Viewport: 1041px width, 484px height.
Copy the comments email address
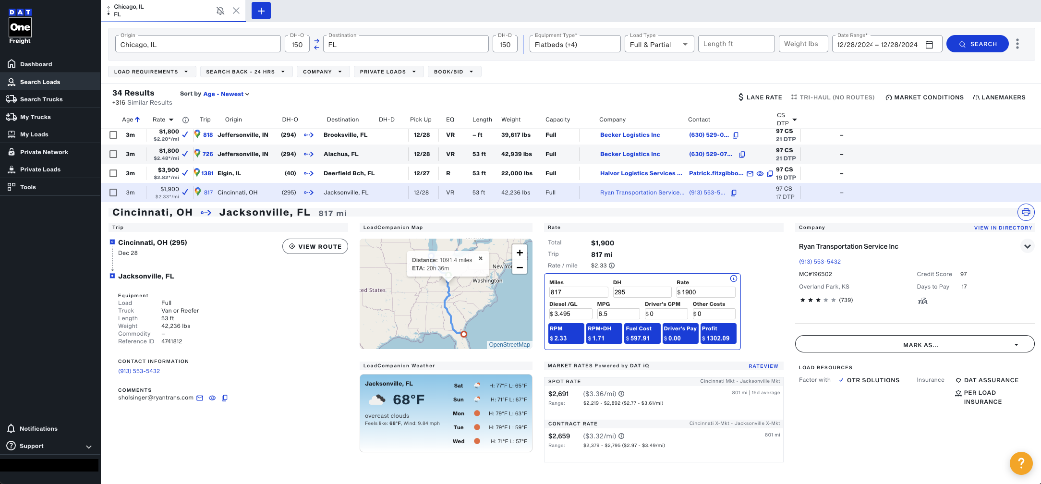[x=224, y=398]
